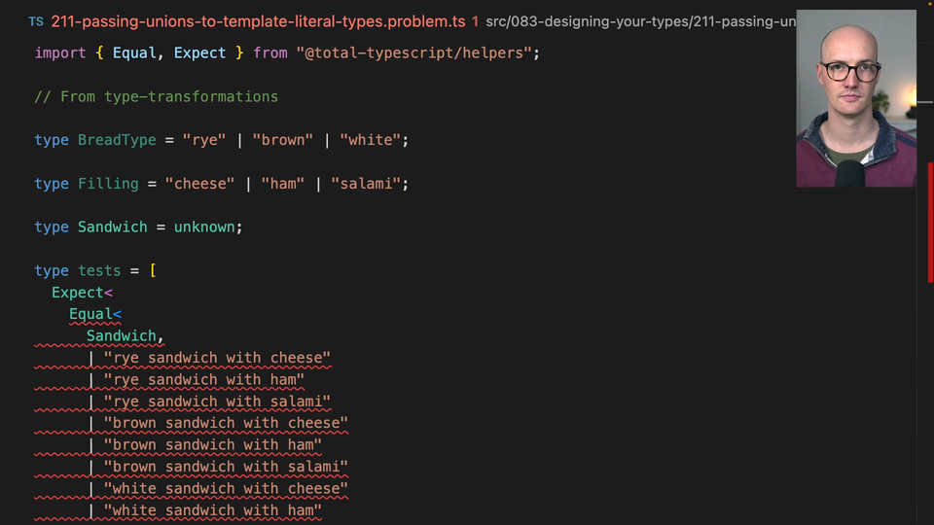
Task: Click the problem count badge on tab
Action: coord(475,20)
